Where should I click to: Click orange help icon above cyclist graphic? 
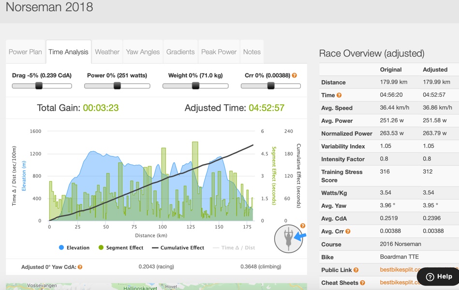click(x=303, y=226)
